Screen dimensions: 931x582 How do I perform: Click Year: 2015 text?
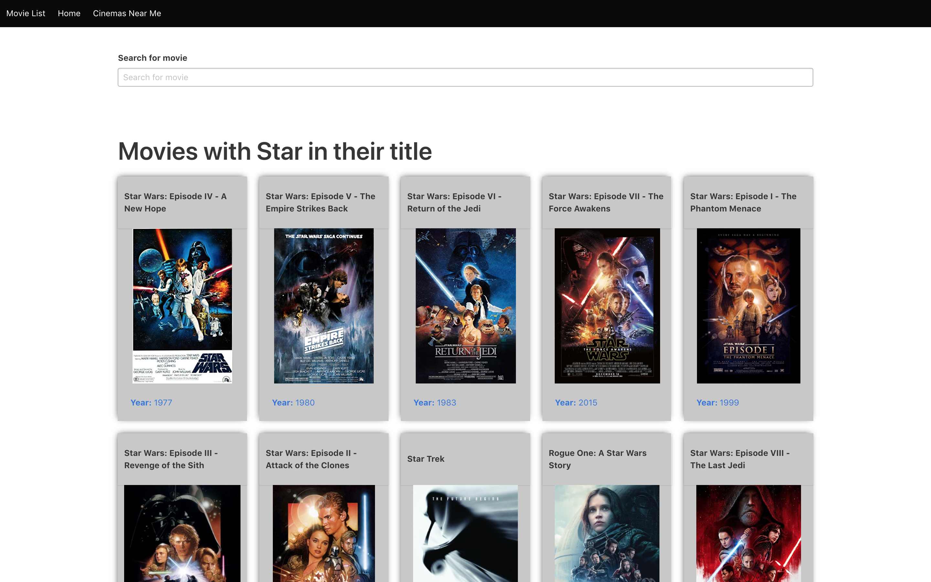(x=576, y=403)
